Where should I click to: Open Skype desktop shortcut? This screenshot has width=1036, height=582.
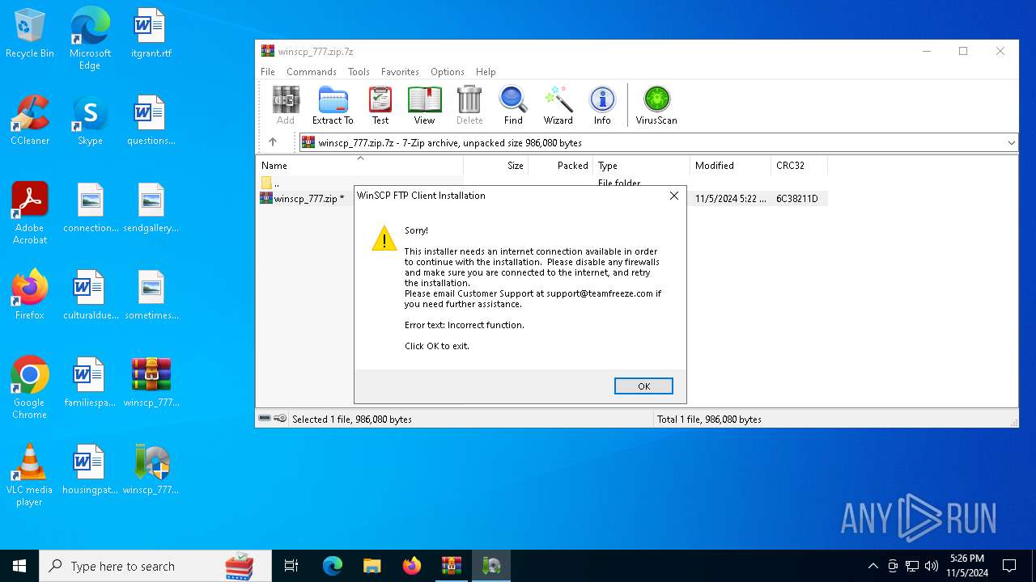coord(90,120)
